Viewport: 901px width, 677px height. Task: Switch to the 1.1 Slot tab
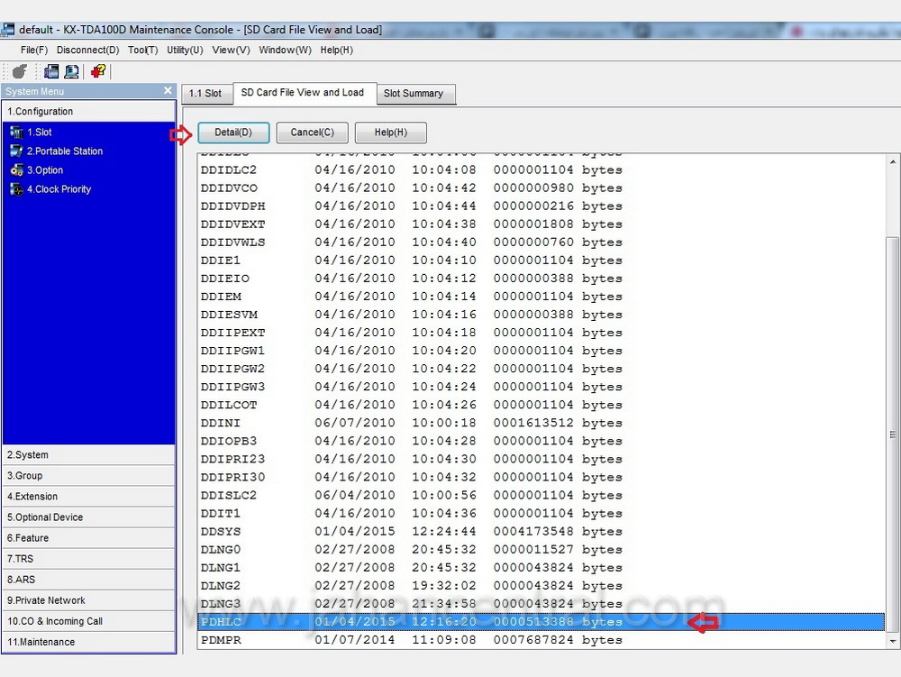tap(205, 94)
